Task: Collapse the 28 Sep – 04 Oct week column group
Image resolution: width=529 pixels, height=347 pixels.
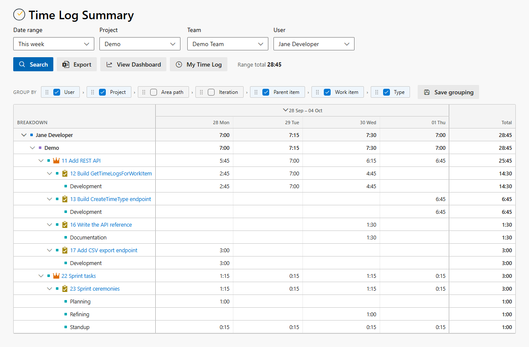Action: [285, 110]
